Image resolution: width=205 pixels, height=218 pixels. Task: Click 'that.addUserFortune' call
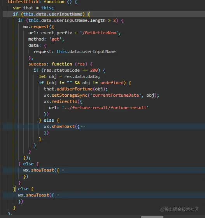68,89
